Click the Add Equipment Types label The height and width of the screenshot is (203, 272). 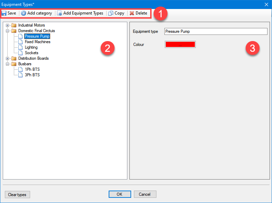point(83,13)
